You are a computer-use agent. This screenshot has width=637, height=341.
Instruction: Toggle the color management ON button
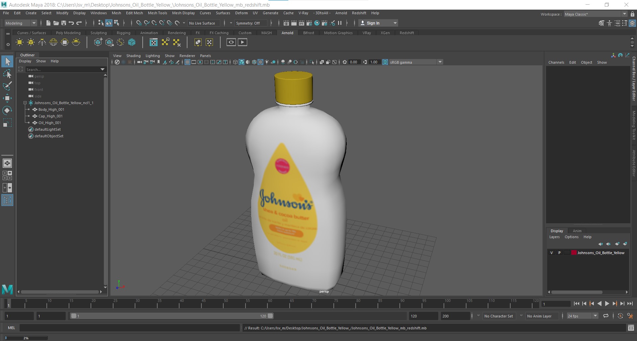point(385,62)
